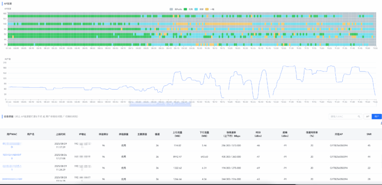Click the 体验得分 column header
The width and height of the screenshot is (382, 185).
(x=103, y=134)
